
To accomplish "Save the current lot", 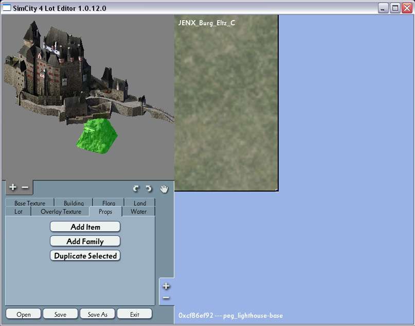I will [x=60, y=314].
